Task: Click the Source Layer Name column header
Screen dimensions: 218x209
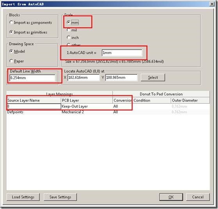Action: [34, 100]
